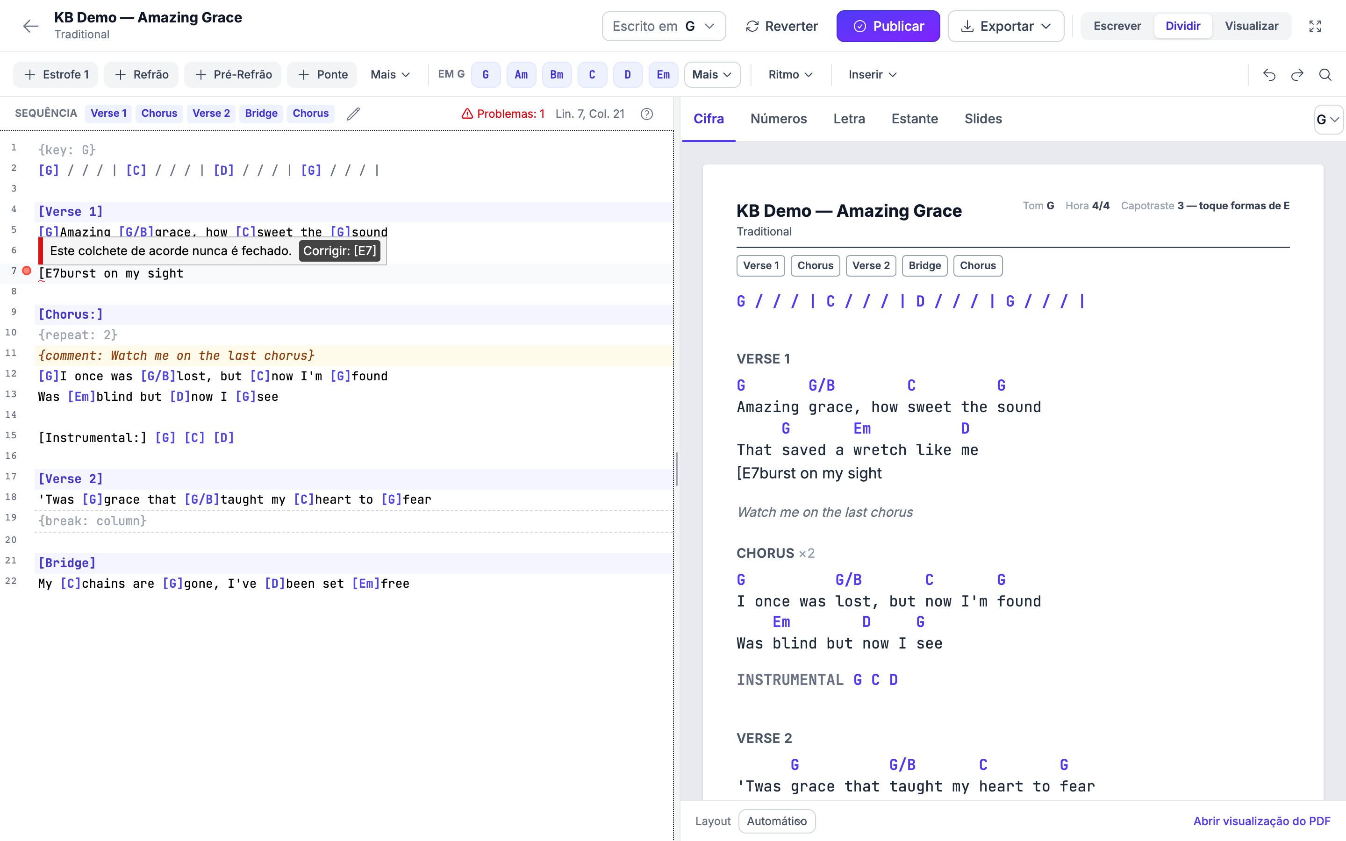Expand the Exportar dropdown
The image size is (1346, 841).
(x=1006, y=26)
